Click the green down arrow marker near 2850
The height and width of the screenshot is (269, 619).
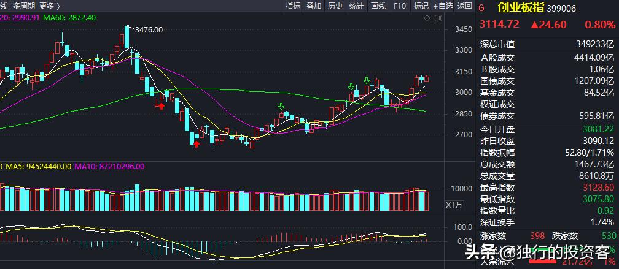pos(281,107)
